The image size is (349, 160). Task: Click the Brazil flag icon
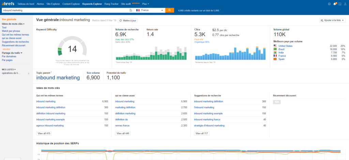click(x=275, y=49)
